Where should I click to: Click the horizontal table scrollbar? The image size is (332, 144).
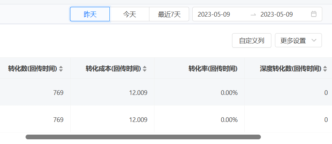143,137
